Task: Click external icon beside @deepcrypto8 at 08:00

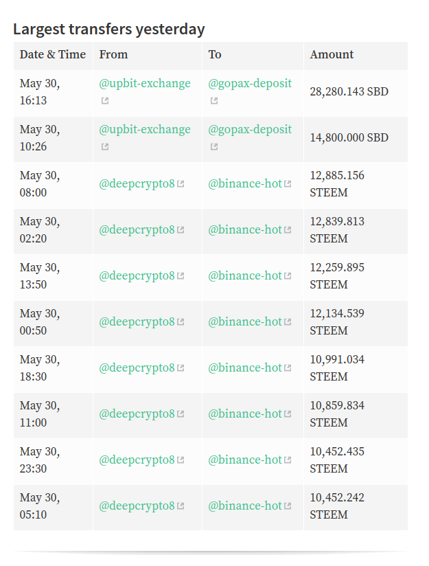Action: [181, 184]
